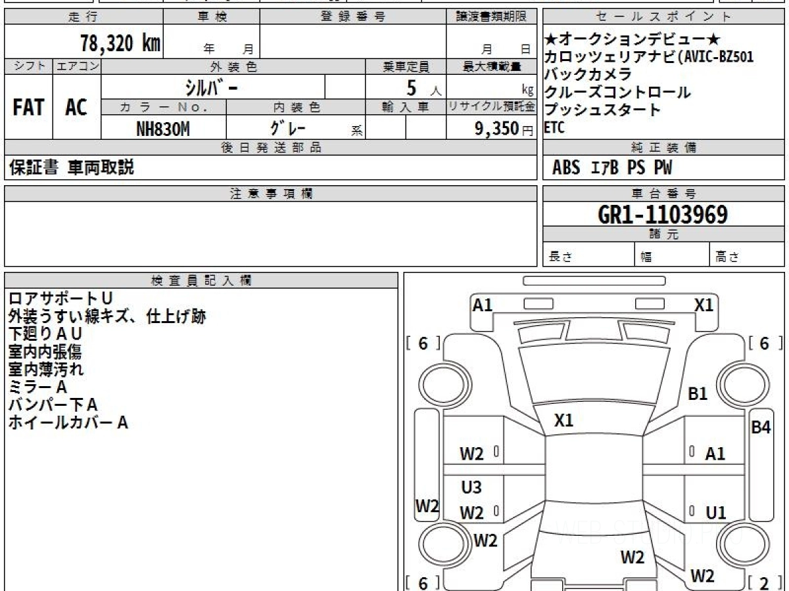Click the note 室内内張傷

(x=45, y=352)
